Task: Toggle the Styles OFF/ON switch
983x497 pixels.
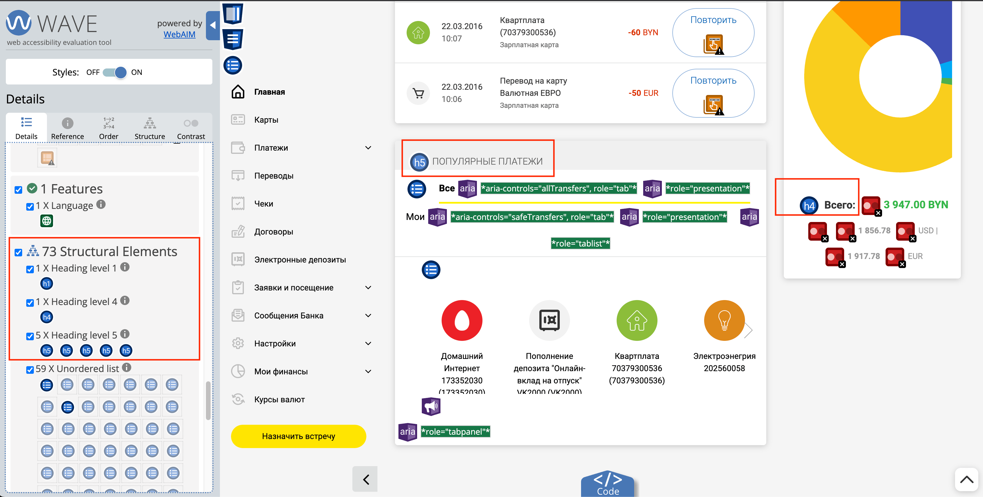Action: click(x=115, y=72)
